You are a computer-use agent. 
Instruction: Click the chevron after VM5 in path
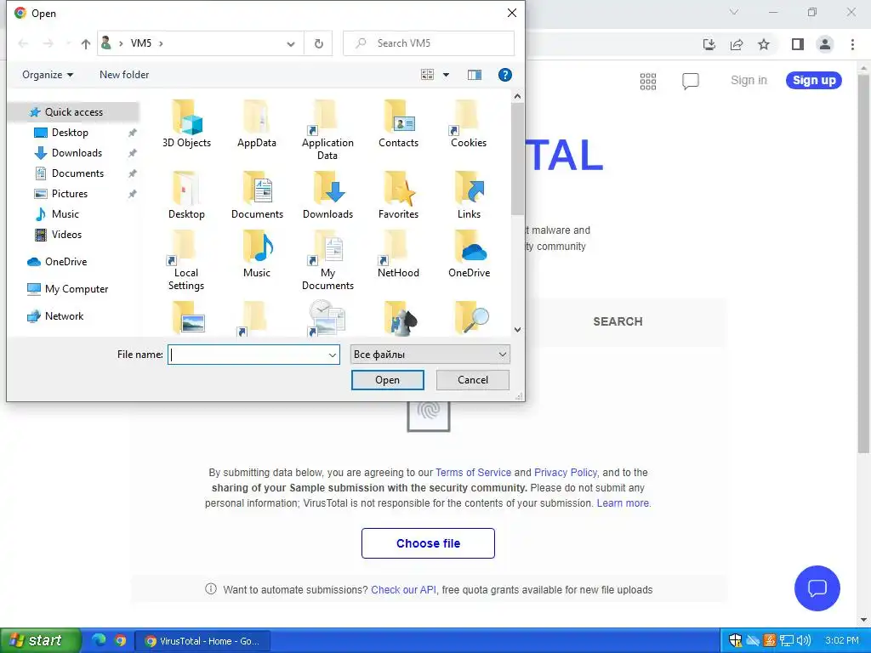coord(161,43)
